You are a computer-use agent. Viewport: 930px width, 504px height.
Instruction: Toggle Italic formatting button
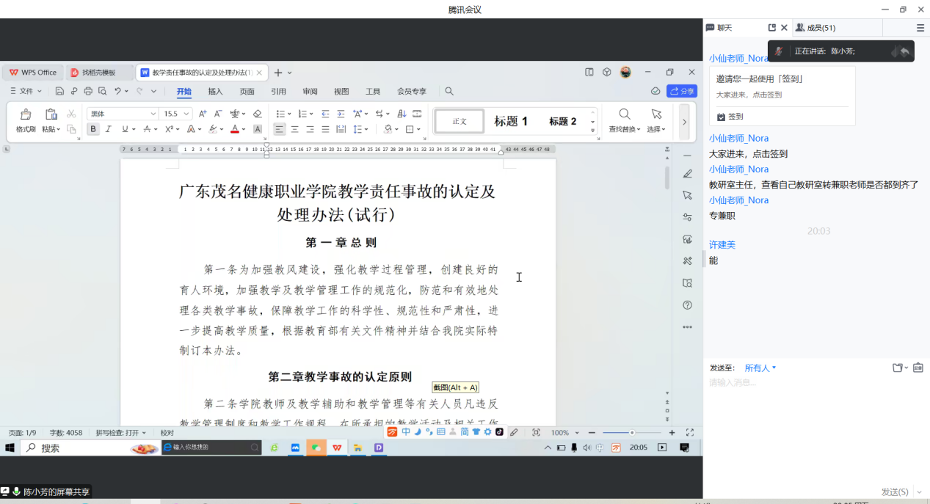[x=109, y=129]
